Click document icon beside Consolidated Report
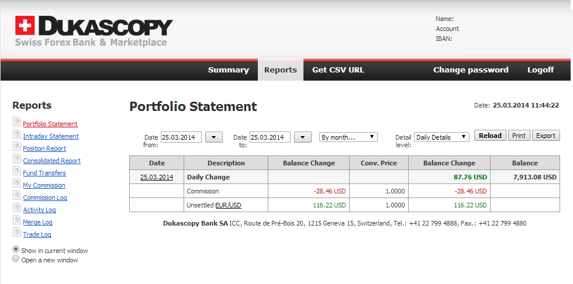This screenshot has width=573, height=284. coord(17,158)
